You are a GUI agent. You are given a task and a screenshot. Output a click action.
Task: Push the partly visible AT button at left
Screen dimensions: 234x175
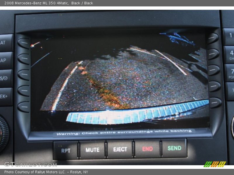[6, 43]
